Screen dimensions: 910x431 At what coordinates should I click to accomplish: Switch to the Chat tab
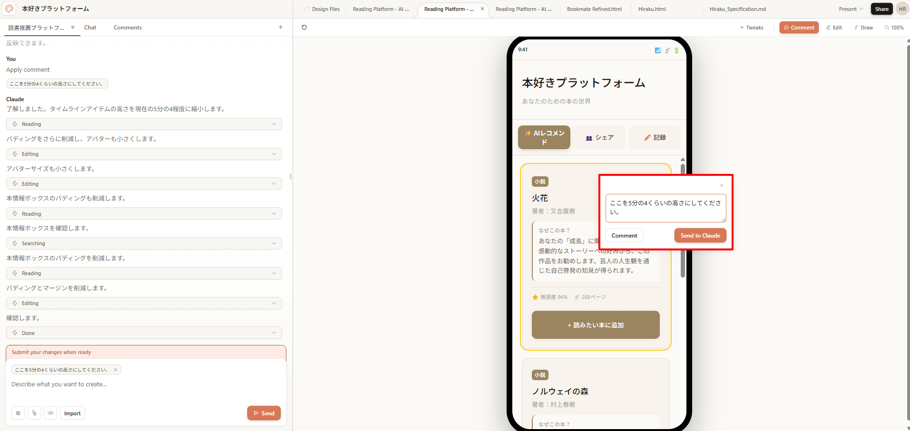click(90, 28)
